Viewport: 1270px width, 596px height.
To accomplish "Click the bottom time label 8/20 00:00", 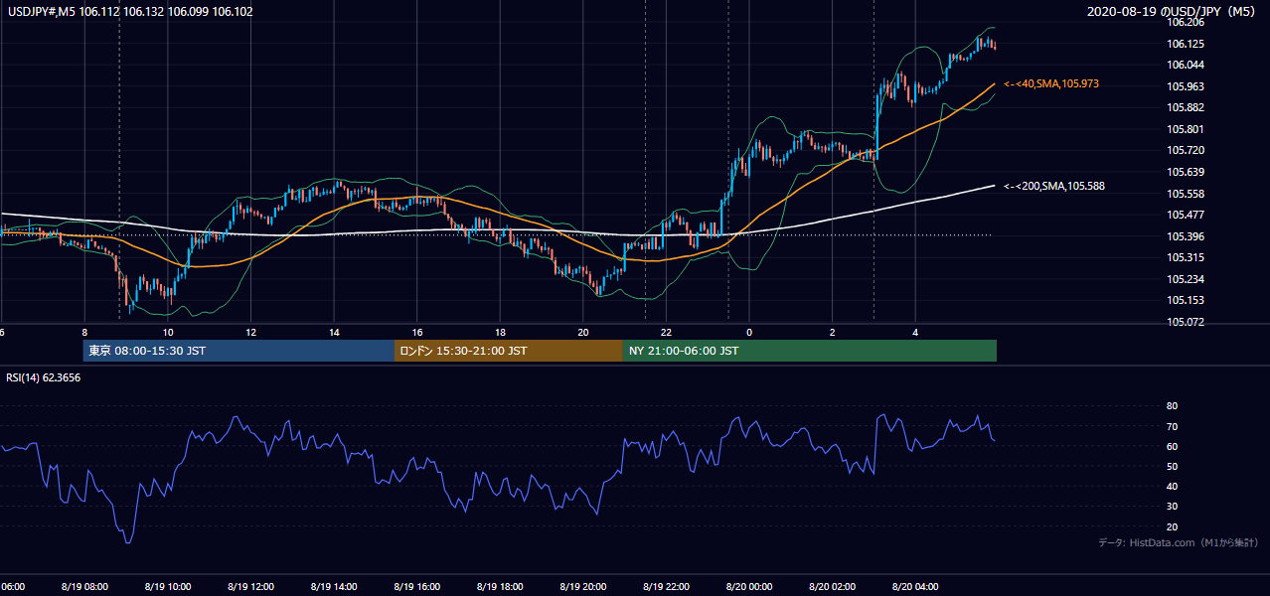I will click(749, 587).
